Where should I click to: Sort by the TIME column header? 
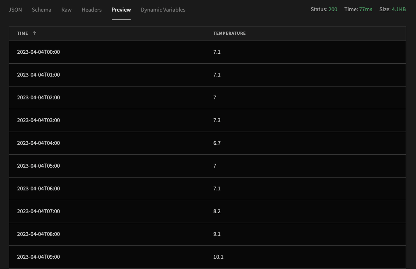tap(22, 33)
